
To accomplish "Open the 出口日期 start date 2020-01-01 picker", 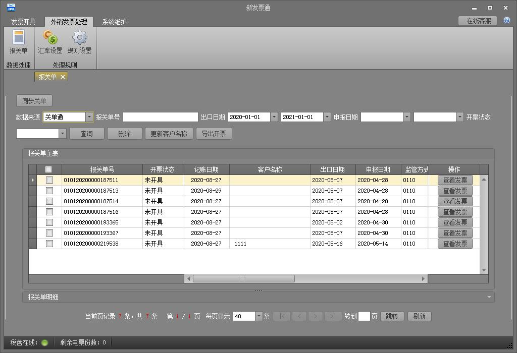I will [x=274, y=117].
